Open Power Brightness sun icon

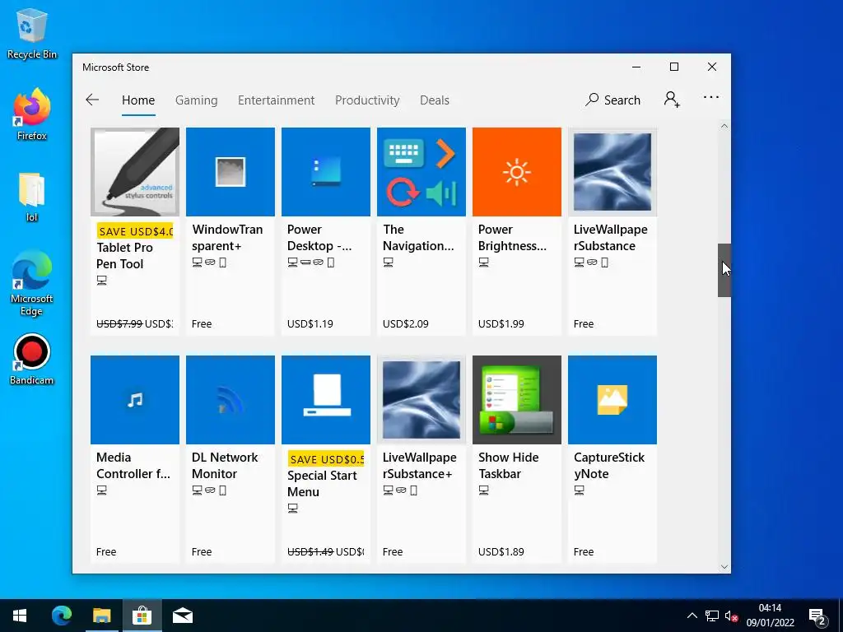(x=517, y=171)
